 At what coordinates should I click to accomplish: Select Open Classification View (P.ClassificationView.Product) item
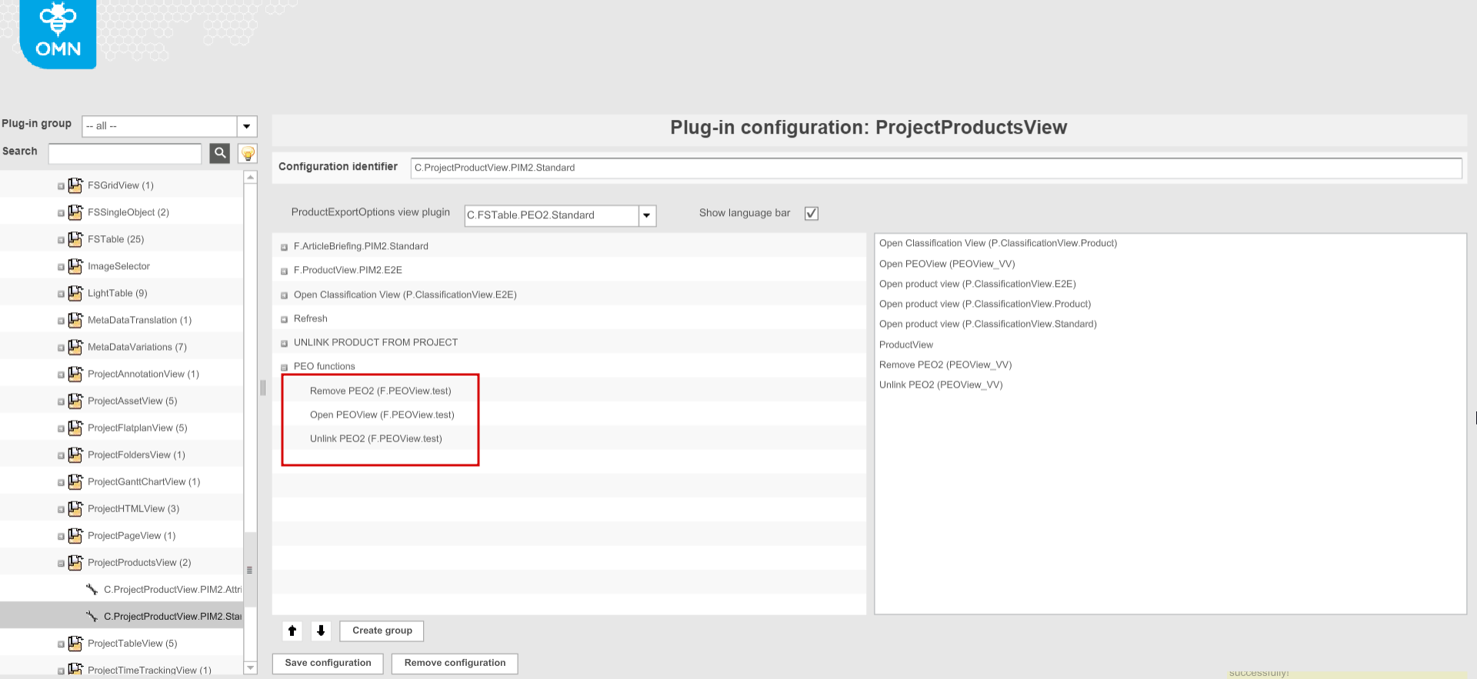998,243
